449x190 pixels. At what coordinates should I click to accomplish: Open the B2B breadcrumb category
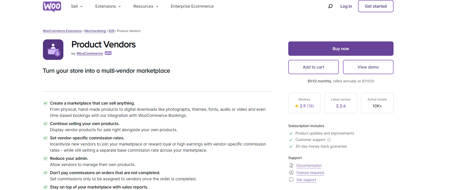tap(111, 31)
